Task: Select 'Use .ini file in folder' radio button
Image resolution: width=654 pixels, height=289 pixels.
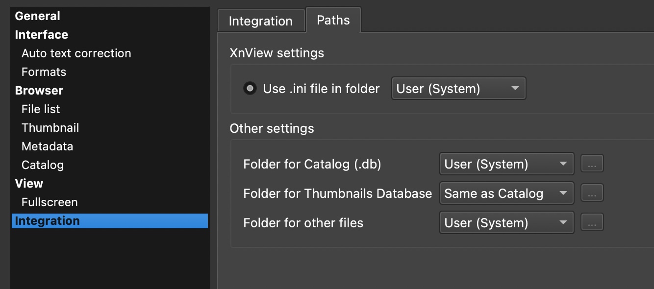Action: 250,89
